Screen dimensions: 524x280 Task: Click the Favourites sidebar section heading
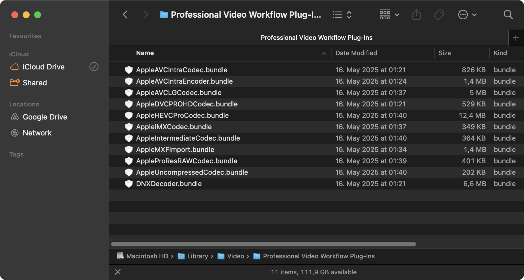(25, 36)
